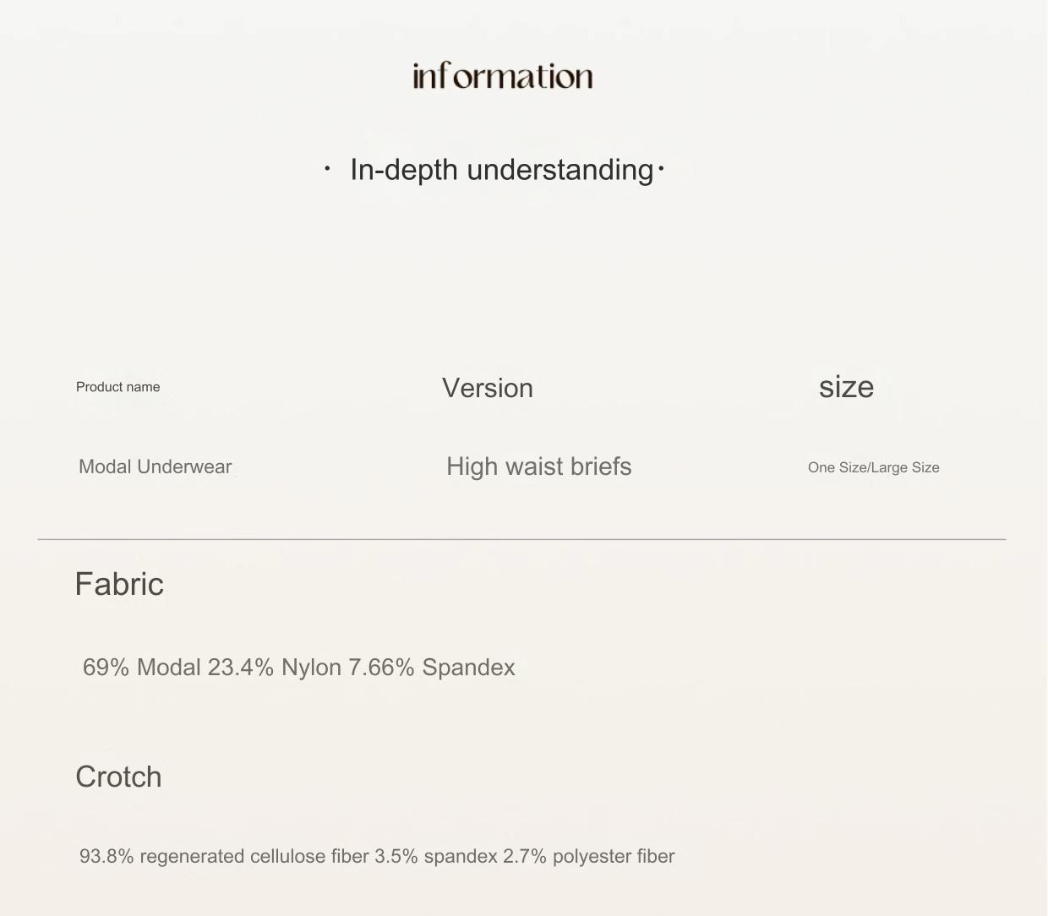The image size is (1048, 916).
Task: Select '93.8% regenerated cellulose fiber' text
Action: (x=224, y=856)
